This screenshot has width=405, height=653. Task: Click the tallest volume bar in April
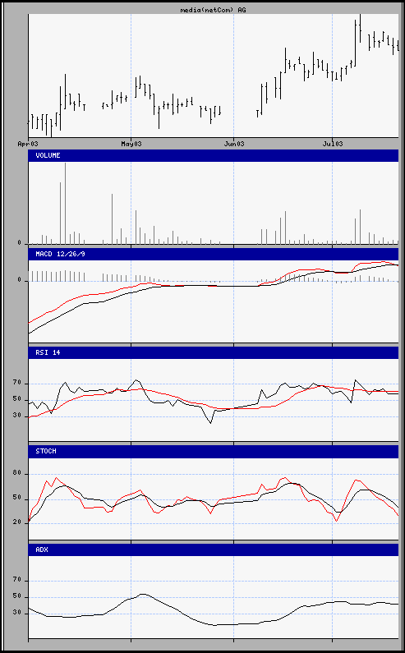(65, 203)
